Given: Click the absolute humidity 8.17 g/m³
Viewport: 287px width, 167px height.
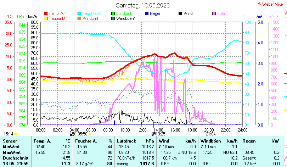Looking at the screenshot, I should click(x=84, y=164).
